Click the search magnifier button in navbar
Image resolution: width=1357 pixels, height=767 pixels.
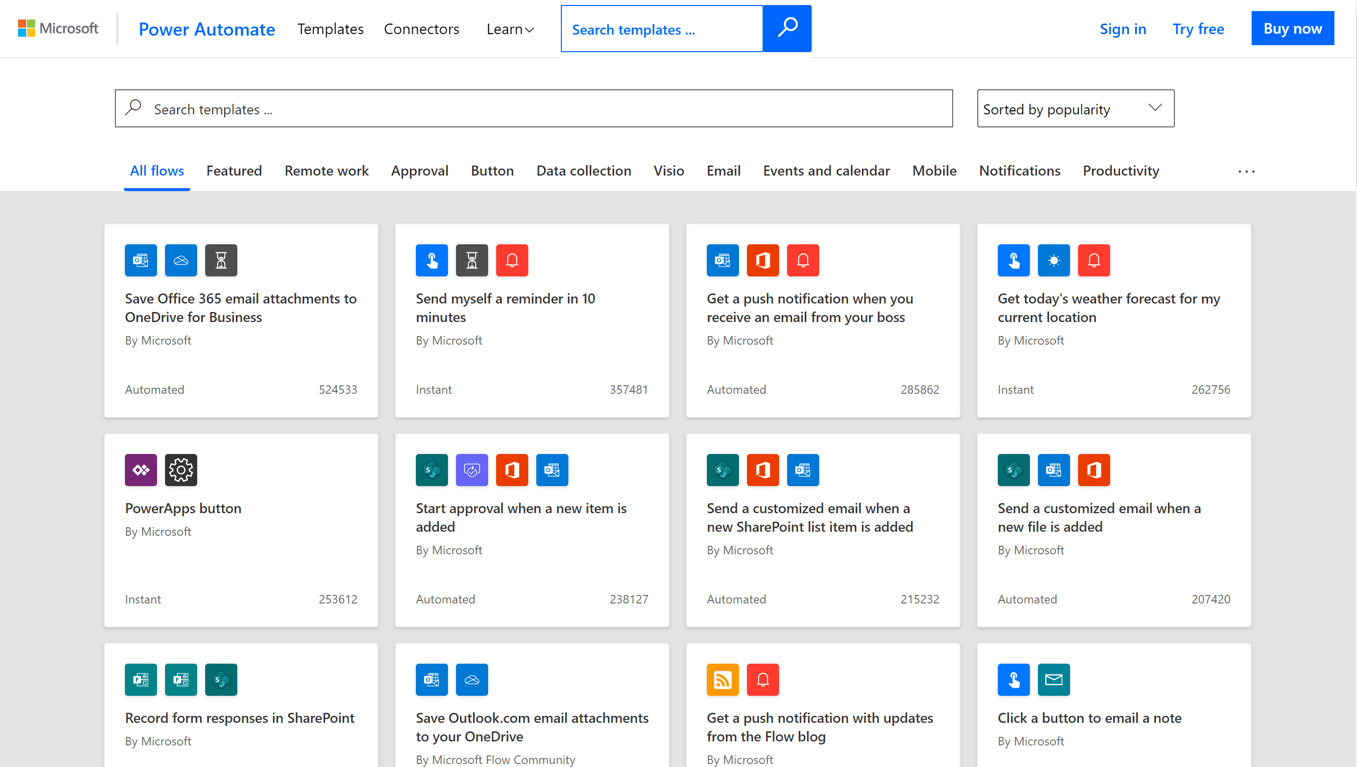click(787, 28)
